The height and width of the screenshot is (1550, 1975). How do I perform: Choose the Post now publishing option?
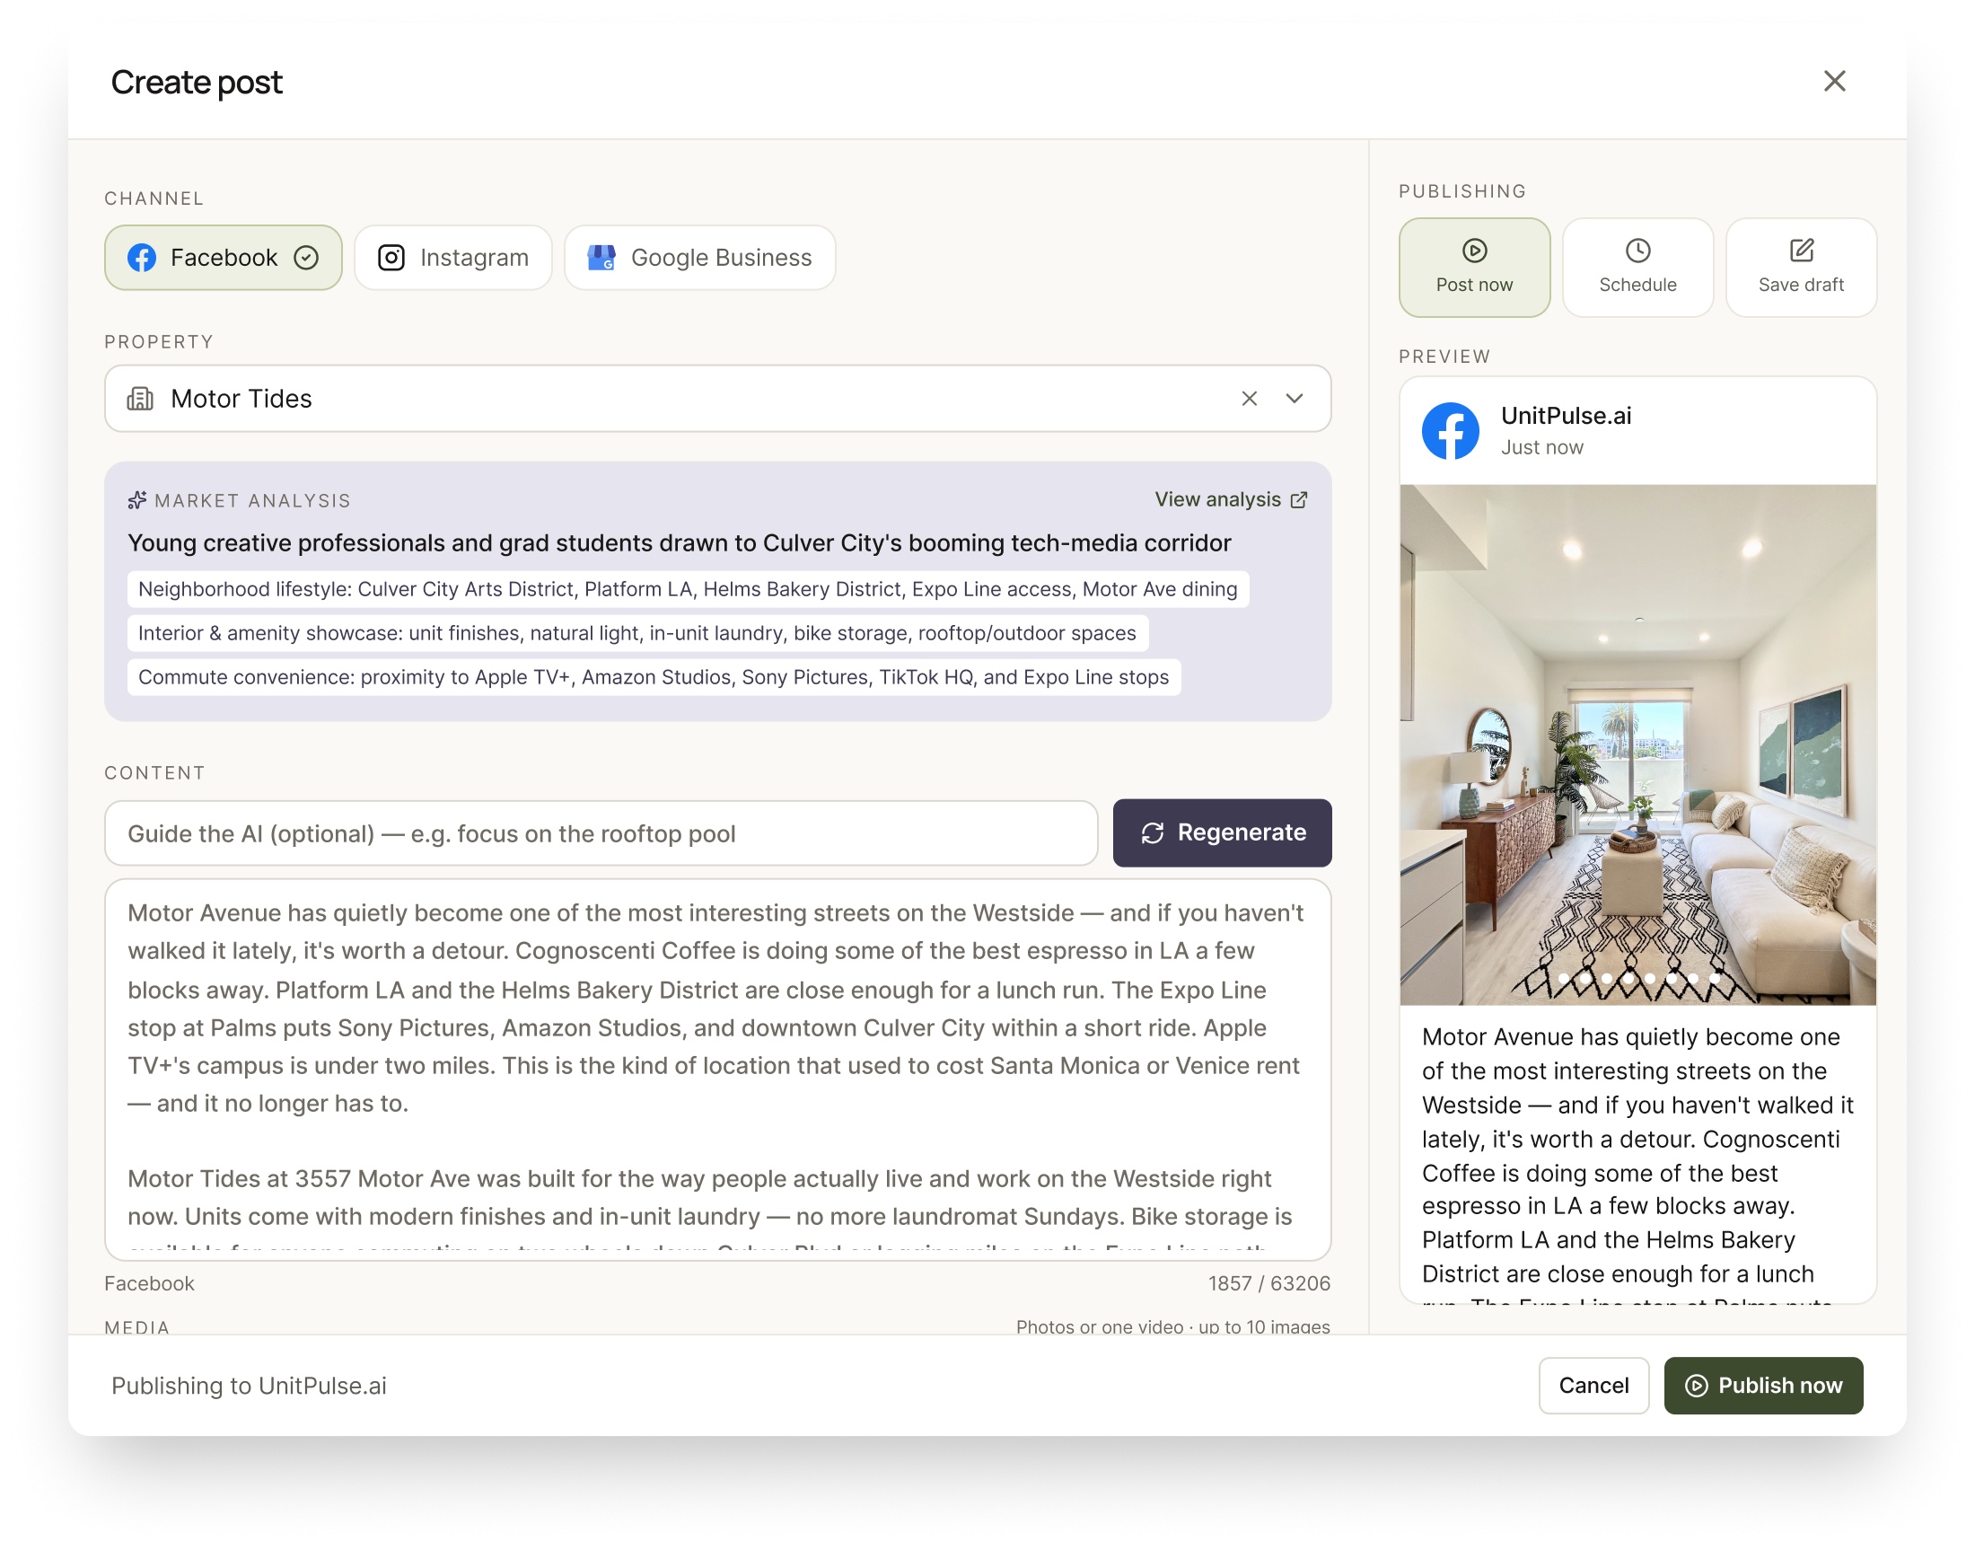pyautogui.click(x=1474, y=267)
